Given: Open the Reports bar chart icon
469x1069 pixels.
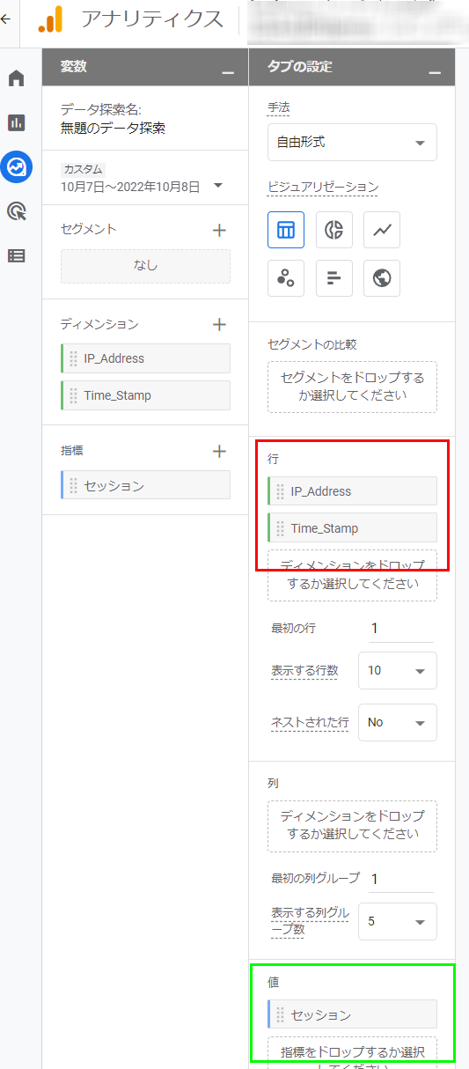Looking at the screenshot, I should click(x=16, y=122).
